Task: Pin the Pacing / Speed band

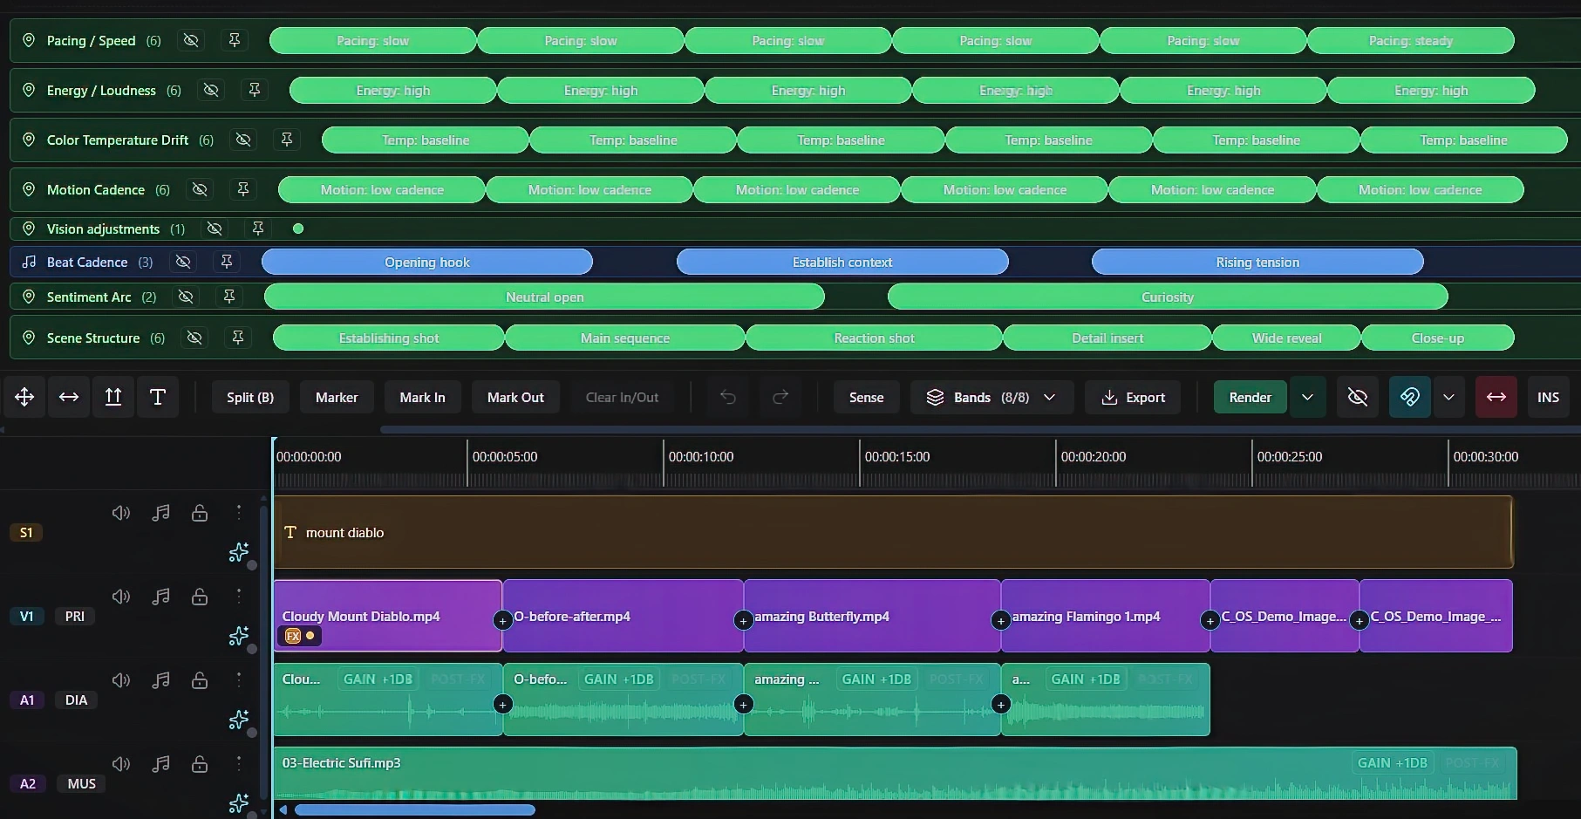Action: [234, 40]
